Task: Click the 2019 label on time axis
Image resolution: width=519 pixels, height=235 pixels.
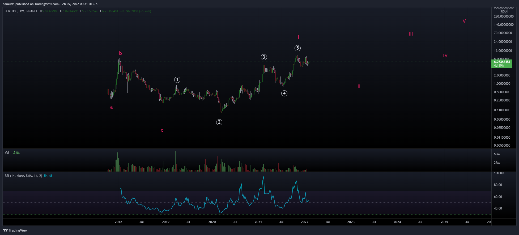Action: (166, 222)
